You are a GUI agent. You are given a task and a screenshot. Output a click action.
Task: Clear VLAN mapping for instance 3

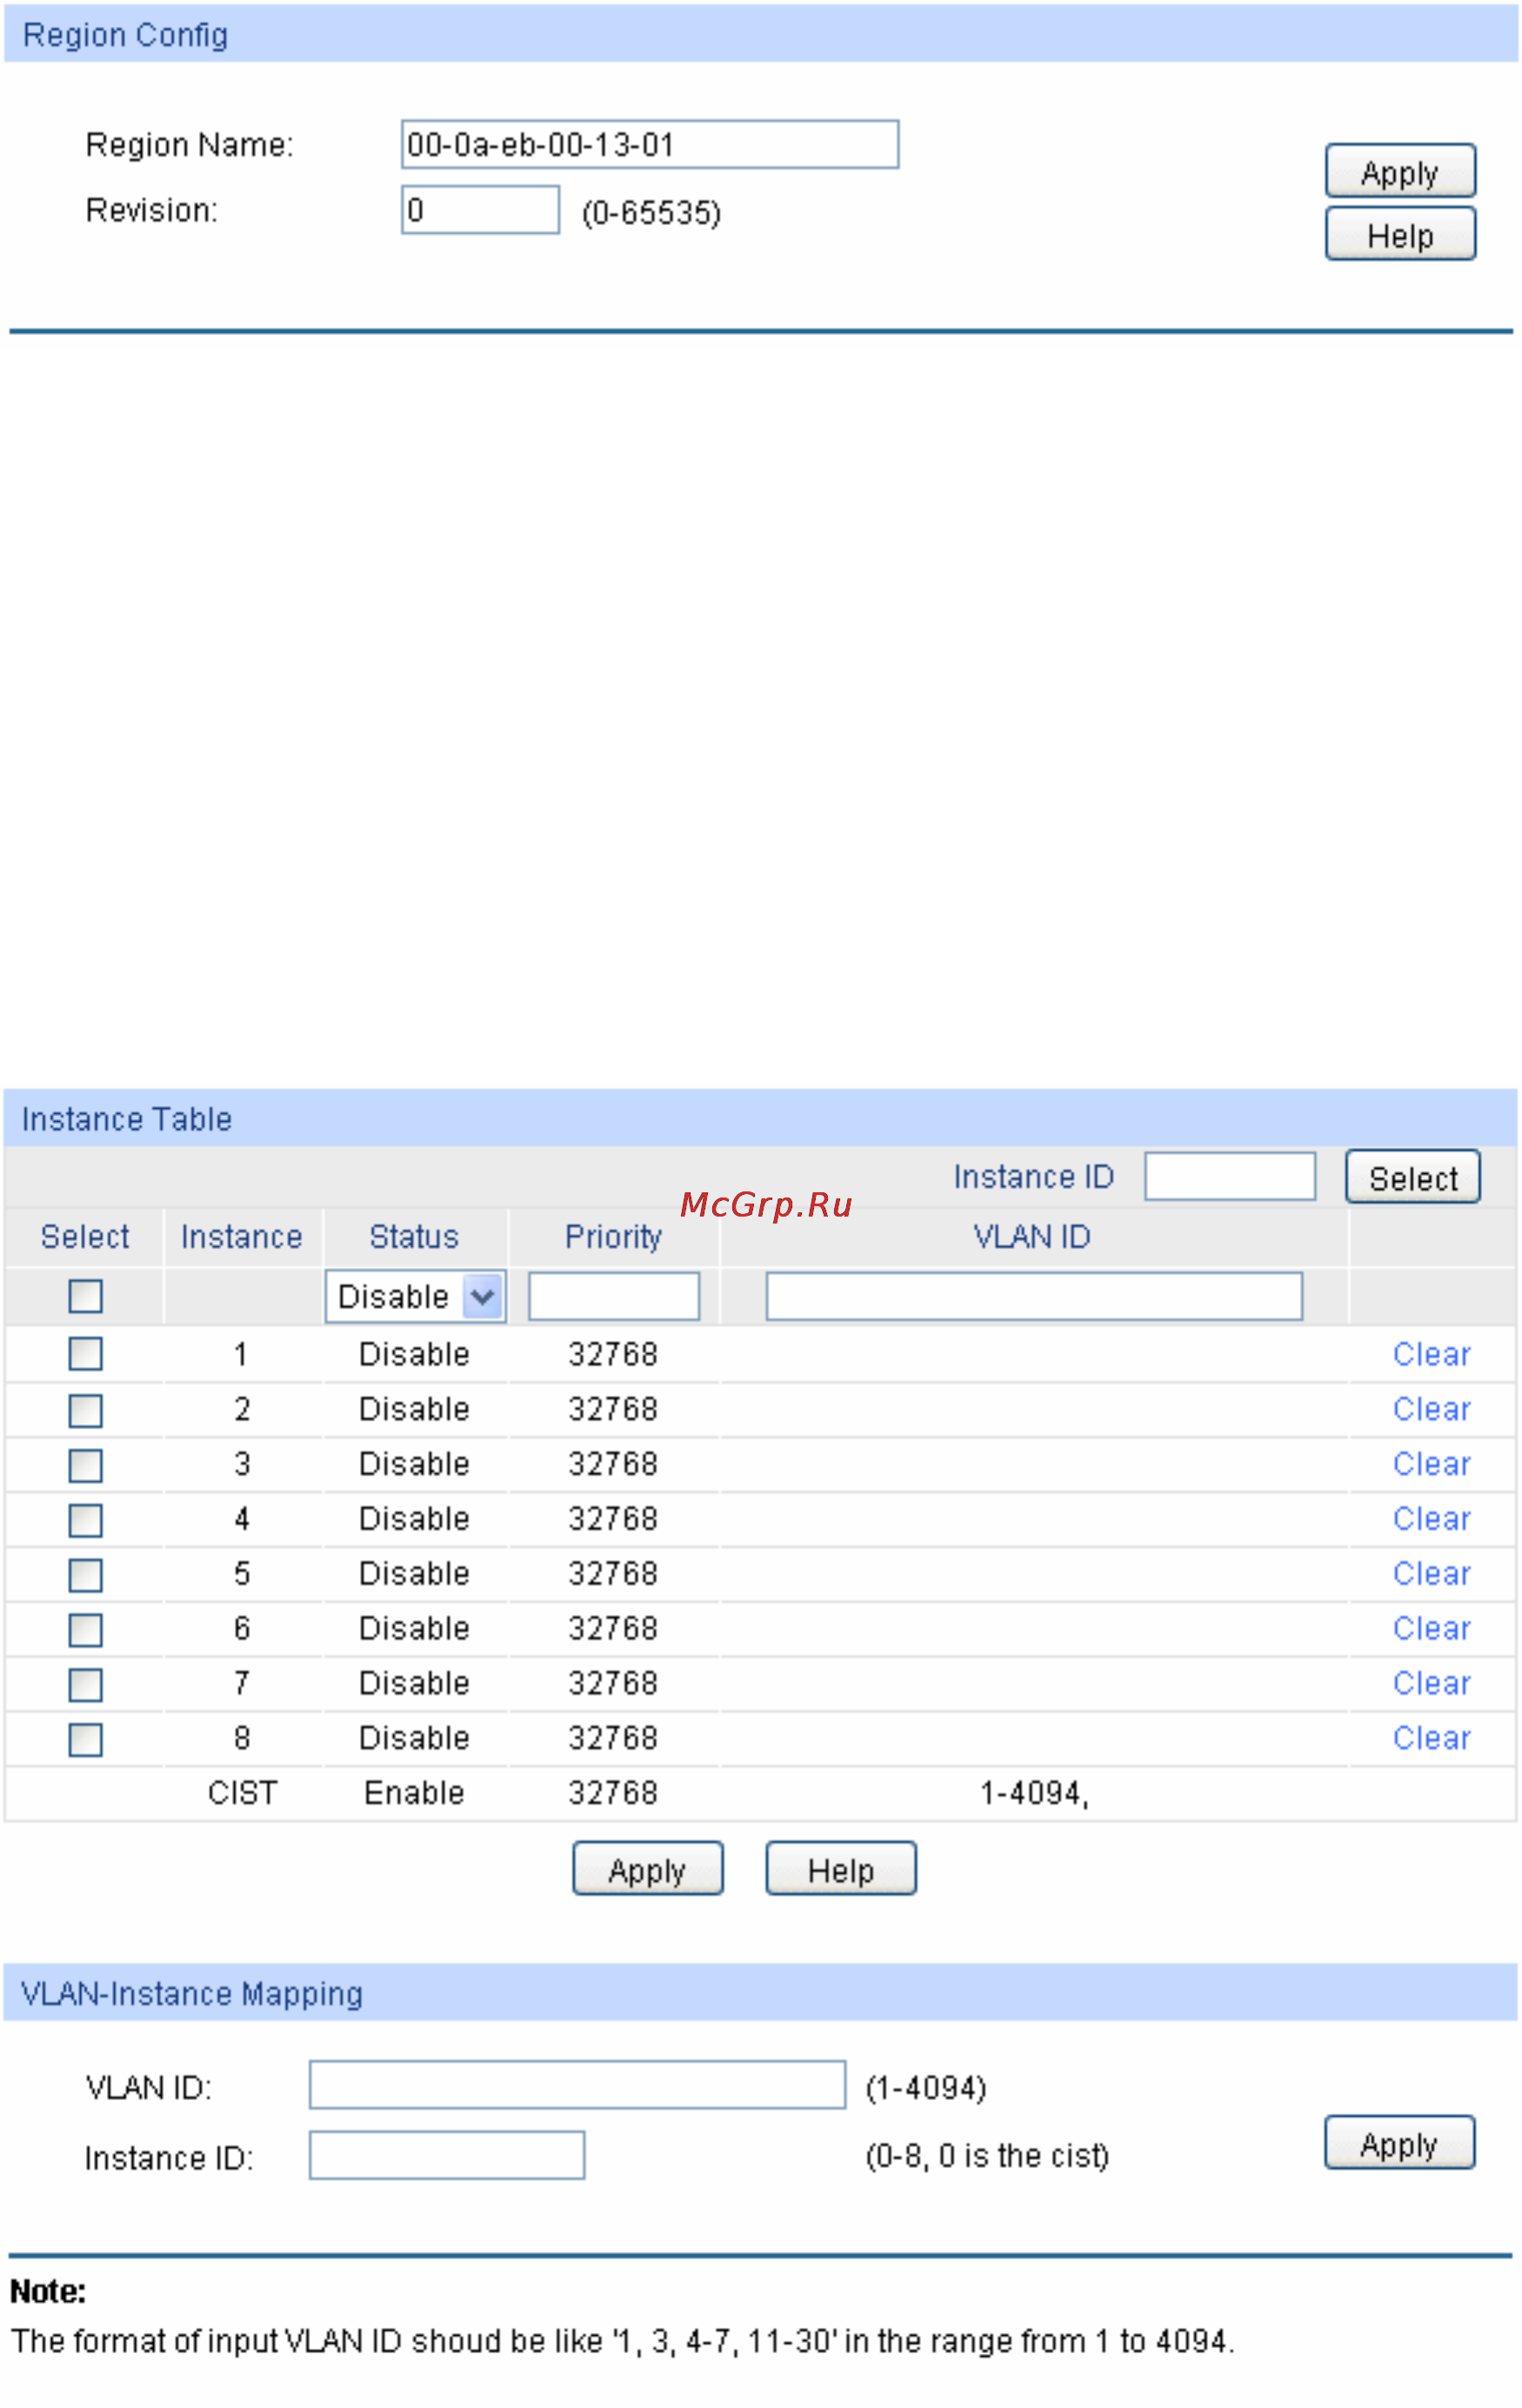tap(1431, 1465)
